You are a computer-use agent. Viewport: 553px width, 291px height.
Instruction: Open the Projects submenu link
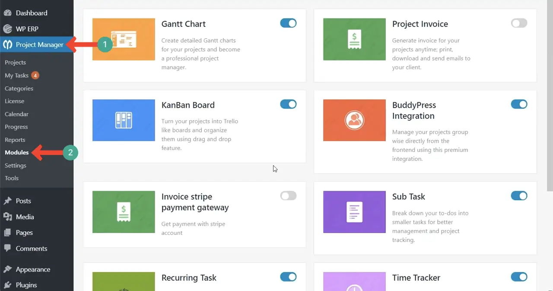[15, 62]
